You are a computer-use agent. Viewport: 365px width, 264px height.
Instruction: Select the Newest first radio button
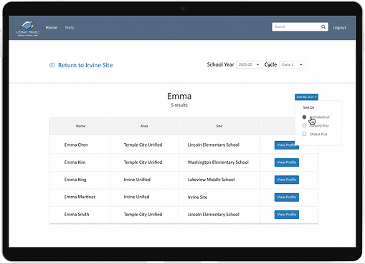coord(304,126)
